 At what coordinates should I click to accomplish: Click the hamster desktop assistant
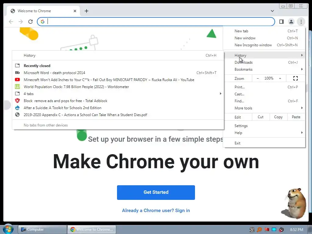295,203
